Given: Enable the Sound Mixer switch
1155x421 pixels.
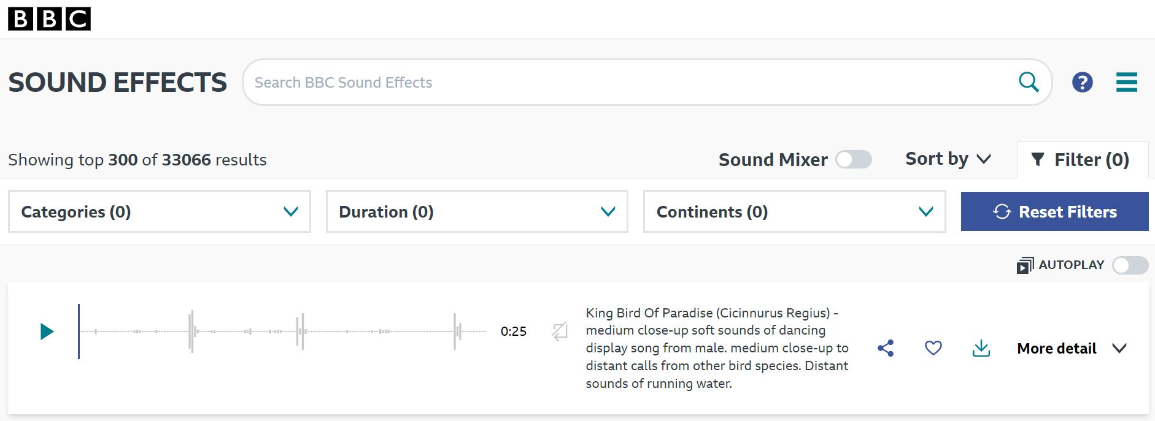Looking at the screenshot, I should pos(853,159).
